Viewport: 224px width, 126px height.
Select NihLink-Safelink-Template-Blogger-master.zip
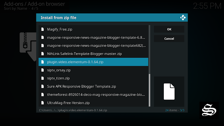93,54
